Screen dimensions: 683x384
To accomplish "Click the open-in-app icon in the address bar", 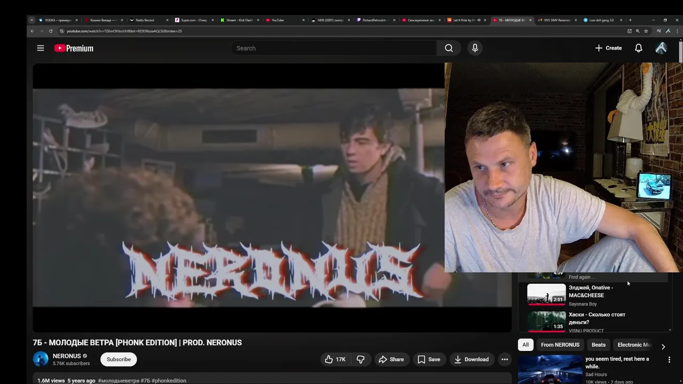I will tap(630, 31).
